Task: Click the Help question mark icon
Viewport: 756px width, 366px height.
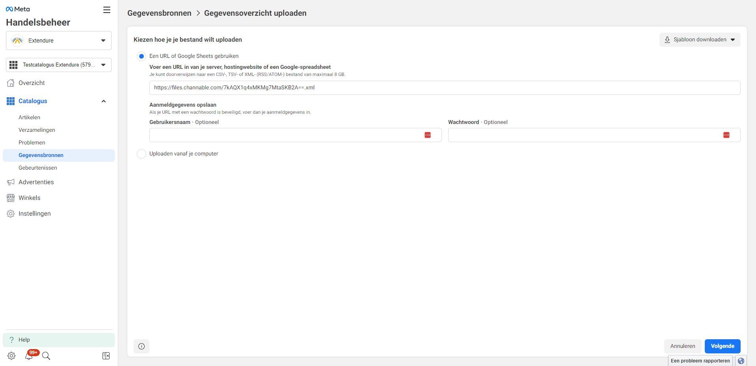Action: 11,340
